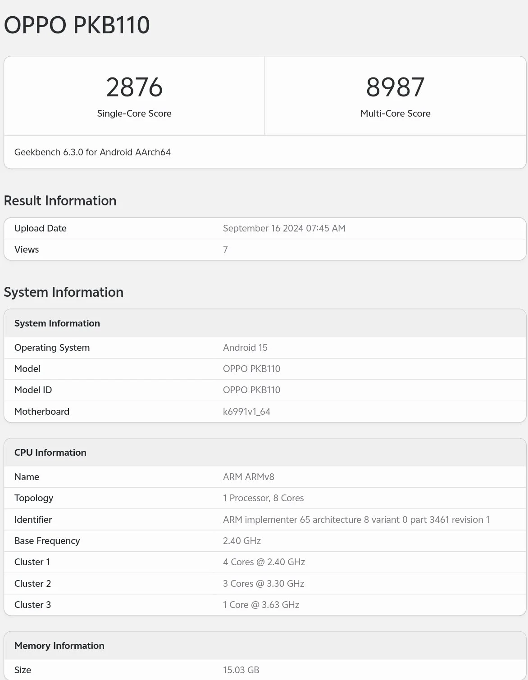
Task: Click the Multi-Core Score label
Action: click(395, 113)
